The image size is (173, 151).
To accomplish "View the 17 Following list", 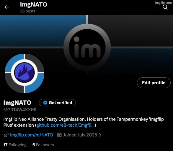I will click(x=15, y=145).
